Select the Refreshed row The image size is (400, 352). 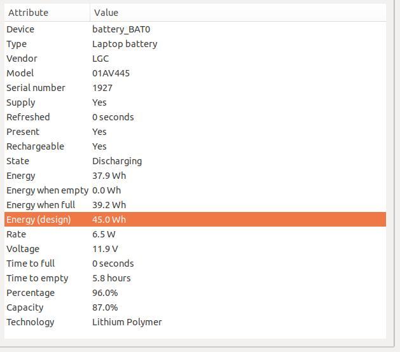(195, 117)
